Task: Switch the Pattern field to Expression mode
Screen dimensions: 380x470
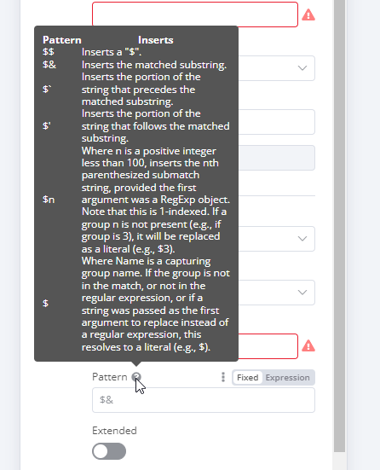Action: pyautogui.click(x=287, y=377)
